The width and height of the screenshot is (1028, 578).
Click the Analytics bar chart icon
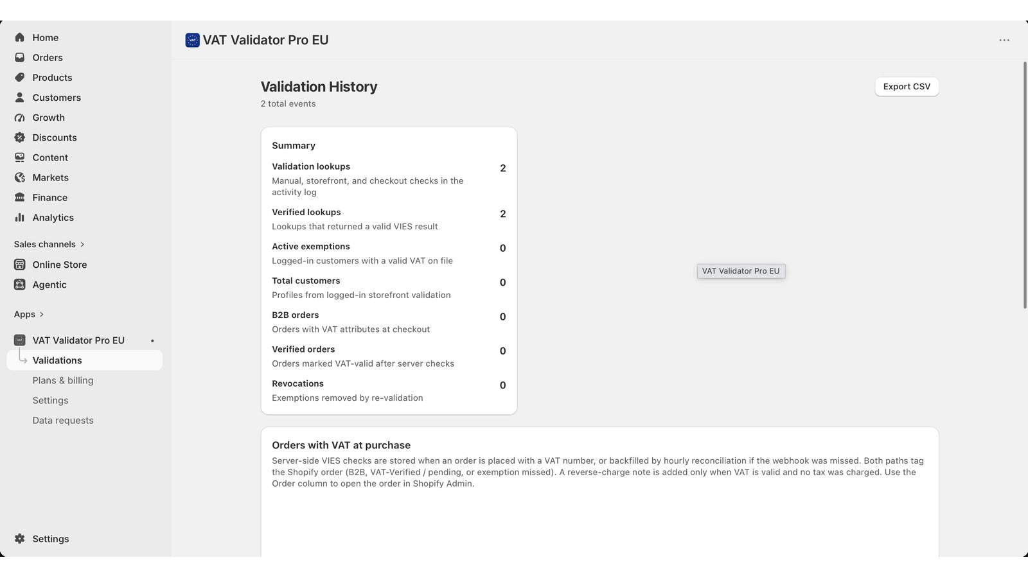20,217
